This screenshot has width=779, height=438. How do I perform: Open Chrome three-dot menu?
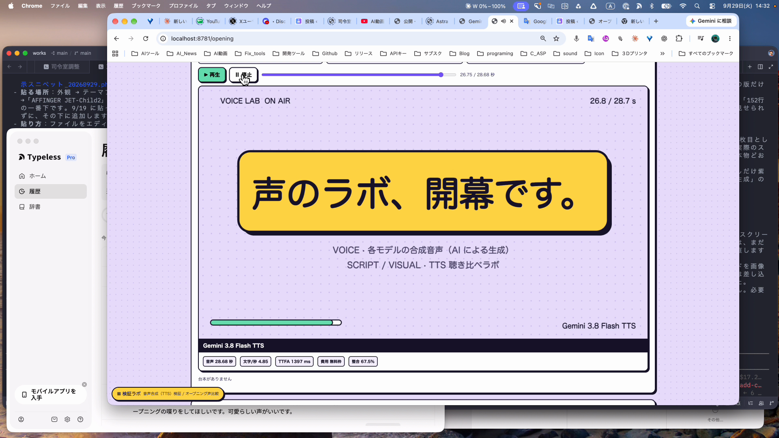[x=730, y=39]
